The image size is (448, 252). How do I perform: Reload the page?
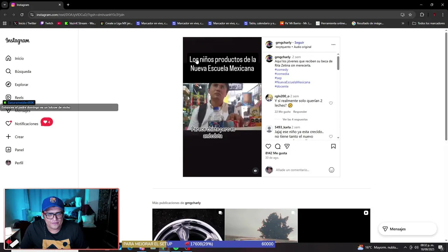(x=22, y=15)
